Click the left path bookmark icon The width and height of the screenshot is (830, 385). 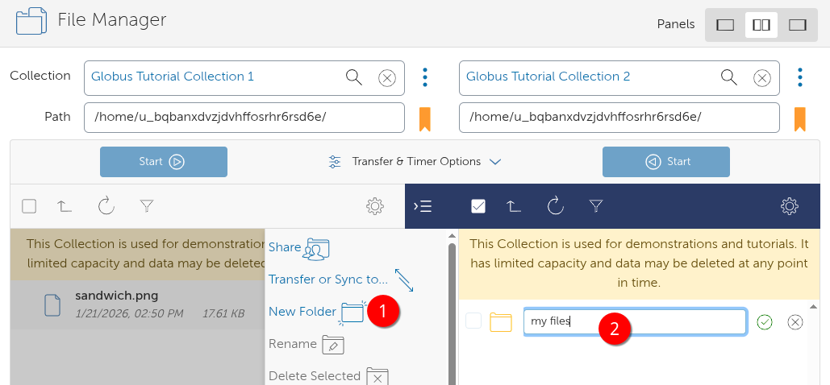tap(424, 118)
